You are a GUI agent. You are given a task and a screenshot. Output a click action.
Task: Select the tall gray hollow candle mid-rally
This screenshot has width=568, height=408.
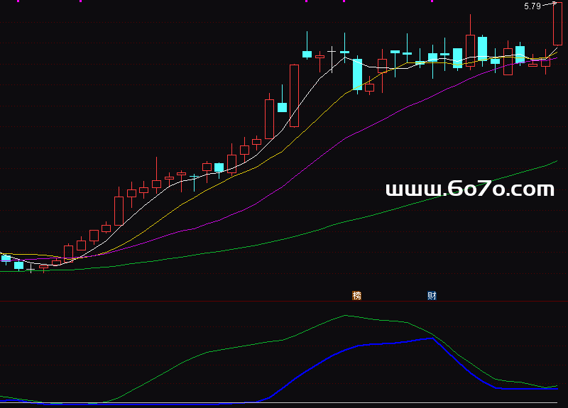pos(269,118)
